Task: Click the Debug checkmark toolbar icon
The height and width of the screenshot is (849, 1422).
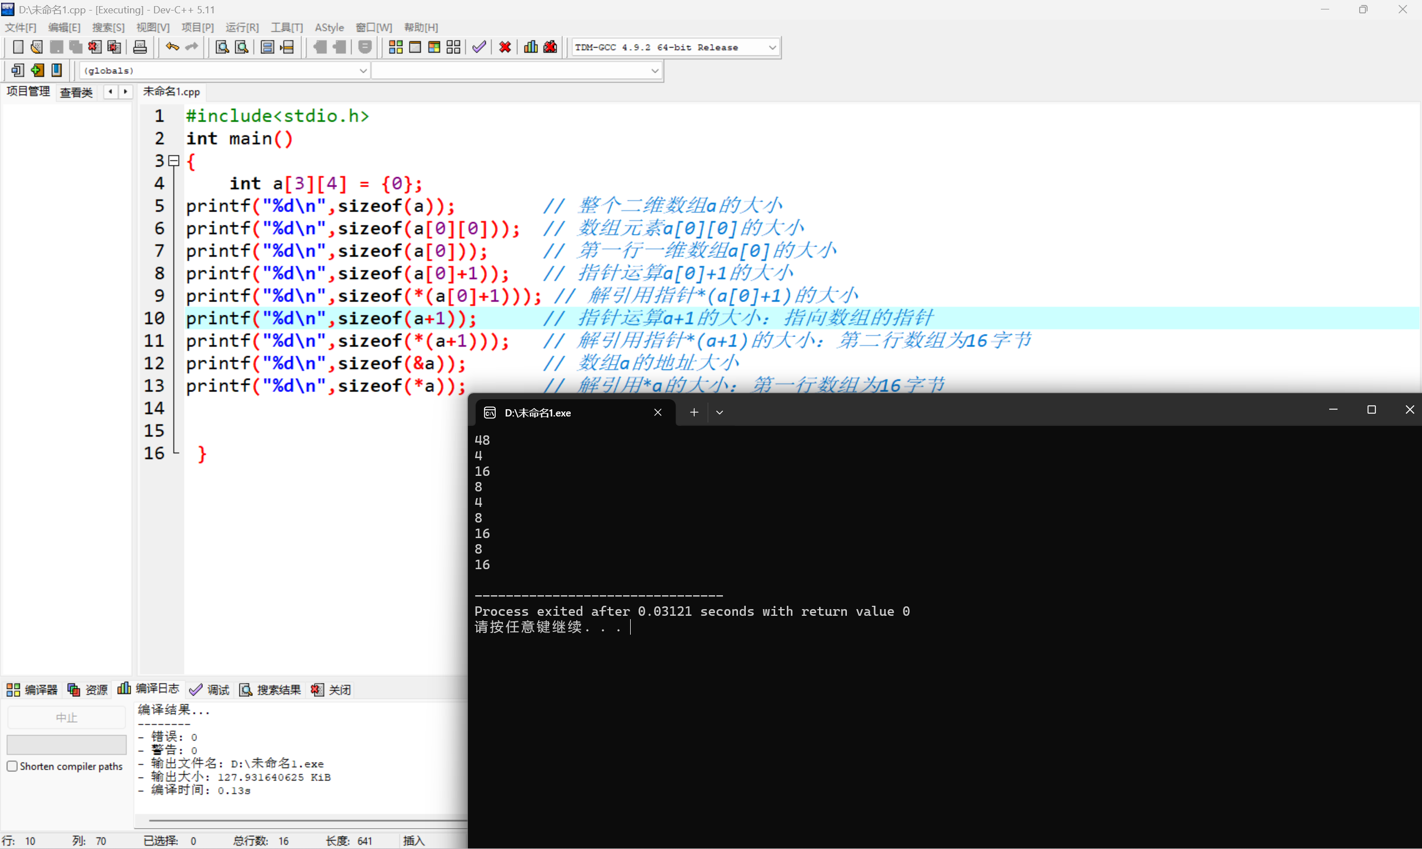Action: tap(479, 47)
